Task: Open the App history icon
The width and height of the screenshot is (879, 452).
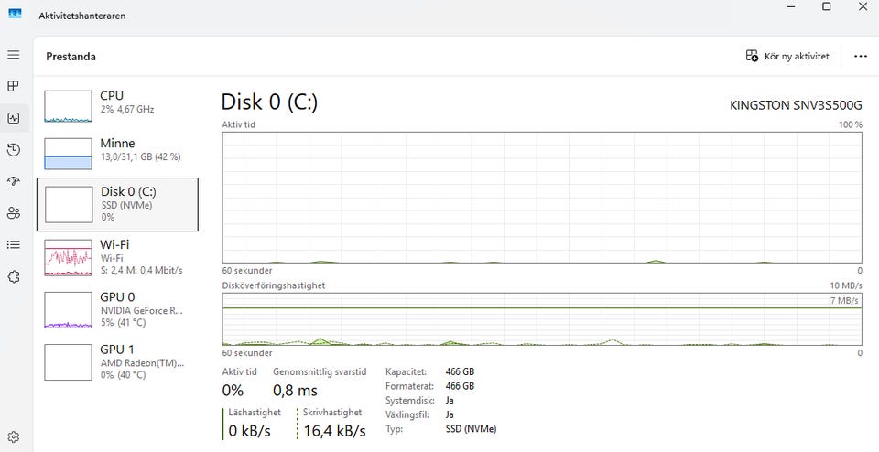Action: pyautogui.click(x=14, y=150)
